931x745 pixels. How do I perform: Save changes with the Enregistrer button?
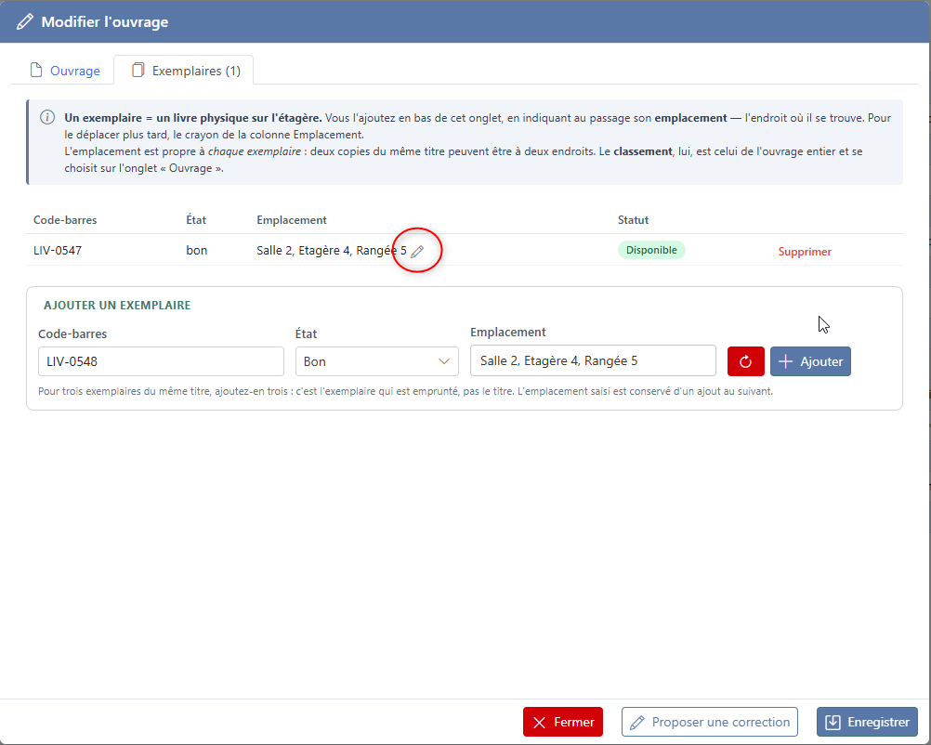tap(867, 722)
